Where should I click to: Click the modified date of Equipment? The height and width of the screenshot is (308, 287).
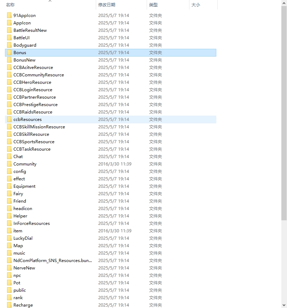pos(114,186)
